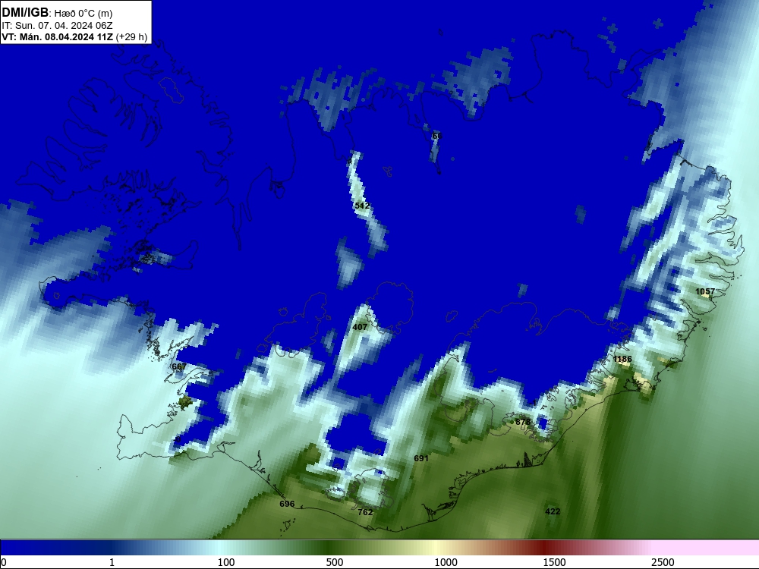Screen dimensions: 759x569
Task: Click the color scale label 1
Action: 112,562
